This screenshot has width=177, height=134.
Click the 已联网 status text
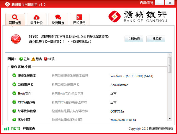(15, 129)
